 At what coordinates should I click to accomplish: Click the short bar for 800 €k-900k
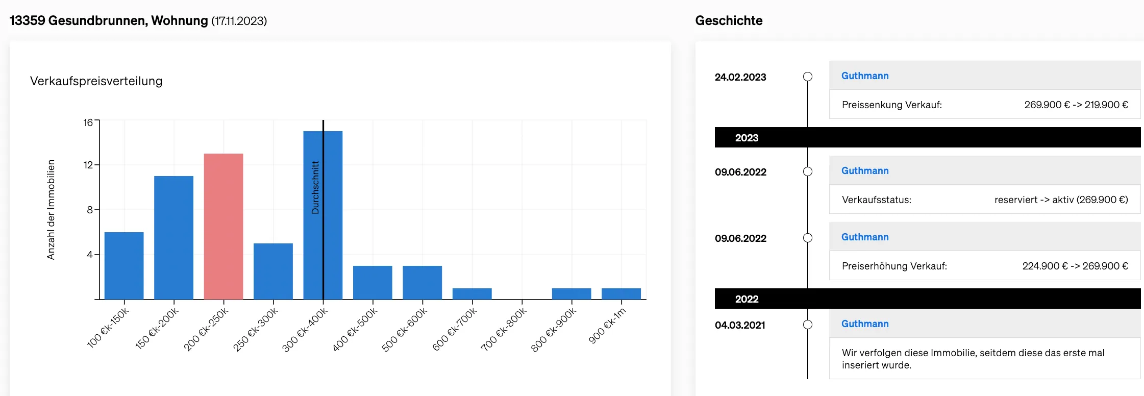571,294
